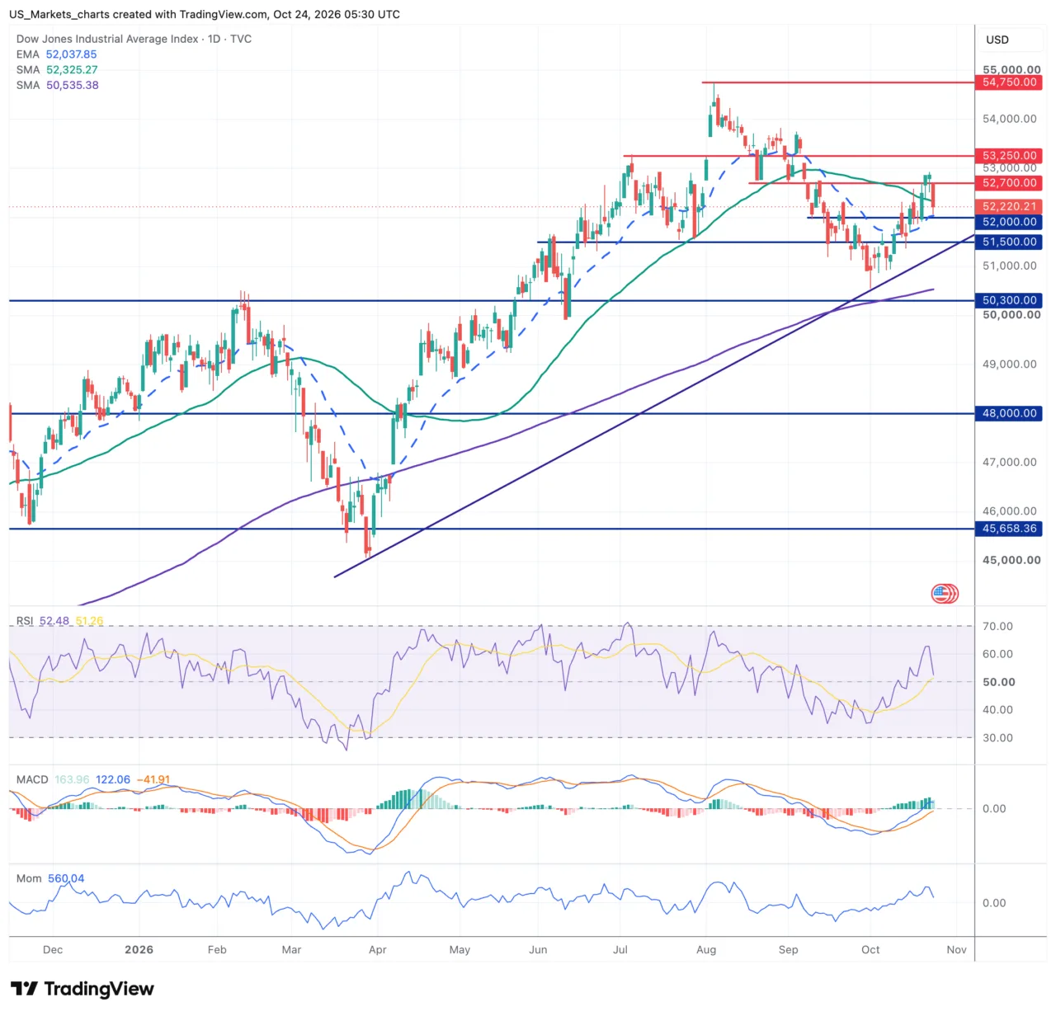The width and height of the screenshot is (1056, 1016).
Task: Click the Apr label on the time axis
Action: pos(378,950)
